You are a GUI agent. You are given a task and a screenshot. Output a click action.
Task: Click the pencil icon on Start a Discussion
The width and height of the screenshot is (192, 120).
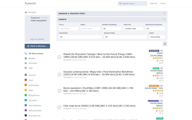pos(29,46)
